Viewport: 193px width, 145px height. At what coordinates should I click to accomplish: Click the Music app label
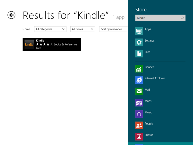tap(148, 112)
